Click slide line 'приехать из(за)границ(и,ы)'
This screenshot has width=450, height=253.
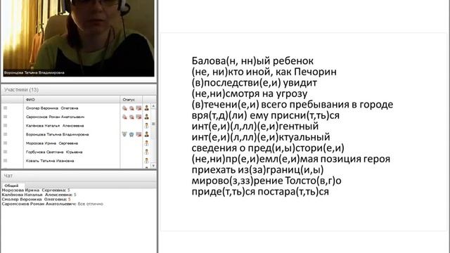click(257, 170)
